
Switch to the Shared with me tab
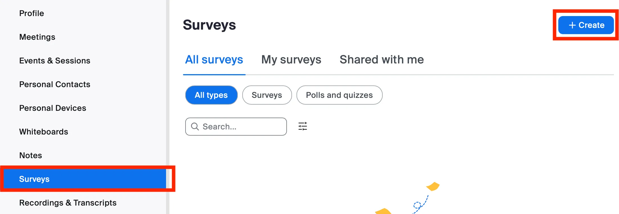click(x=381, y=59)
